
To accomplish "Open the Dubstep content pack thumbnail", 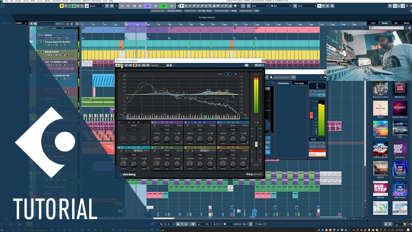I will point(380,189).
